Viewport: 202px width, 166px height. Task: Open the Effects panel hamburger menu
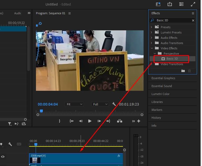[x=193, y=13]
